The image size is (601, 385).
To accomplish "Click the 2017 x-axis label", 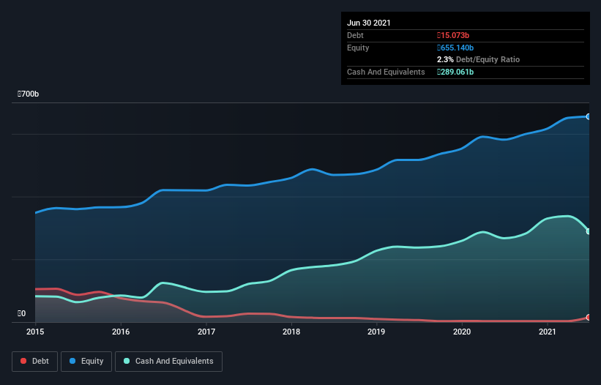I will 206,332.
